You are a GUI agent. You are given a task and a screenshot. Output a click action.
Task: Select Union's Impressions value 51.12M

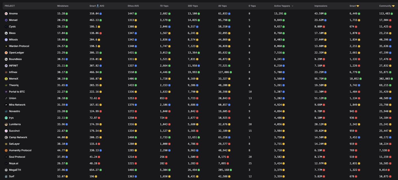(x=319, y=98)
